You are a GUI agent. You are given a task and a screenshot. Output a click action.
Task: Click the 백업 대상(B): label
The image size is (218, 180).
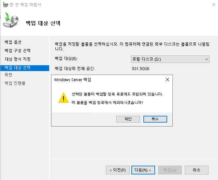(66, 59)
